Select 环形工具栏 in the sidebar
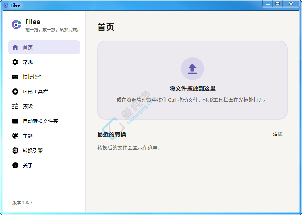Viewport: 302px width, 215px height. 44,92
